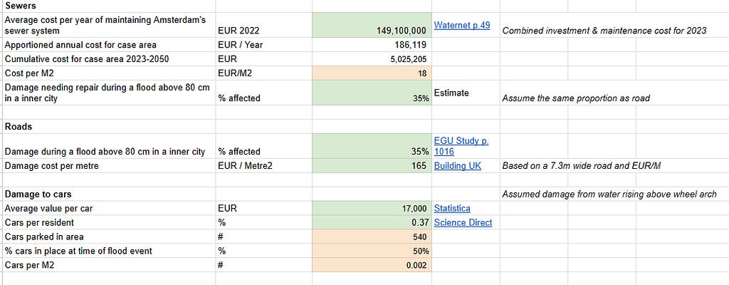Select the 'EUR / Metre2' unit cell

[264, 166]
